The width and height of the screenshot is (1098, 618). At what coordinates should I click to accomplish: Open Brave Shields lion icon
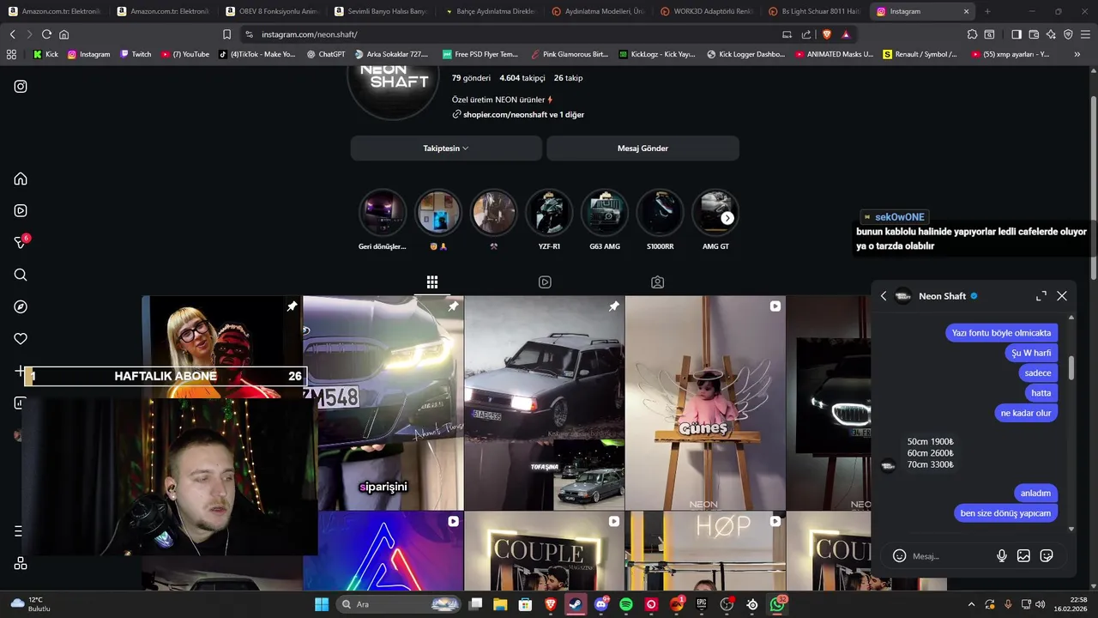[x=826, y=34]
